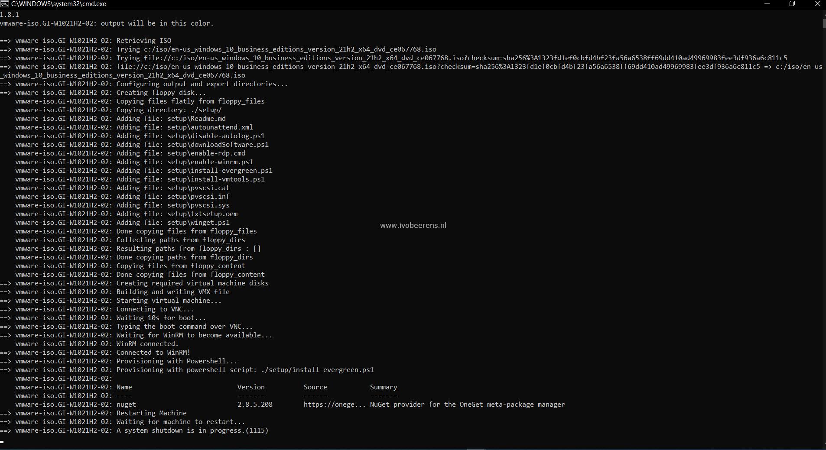Close the cmd.exe window

pyautogui.click(x=817, y=4)
